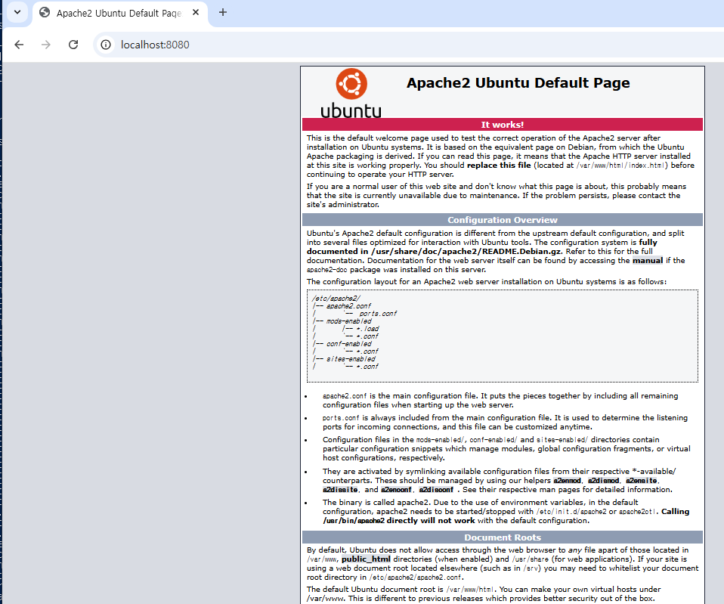Click the Document Roots section header
This screenshot has width=724, height=604.
(x=503, y=537)
